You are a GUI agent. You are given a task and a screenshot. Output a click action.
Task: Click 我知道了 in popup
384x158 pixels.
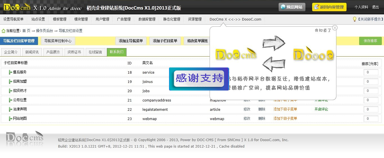point(323,30)
